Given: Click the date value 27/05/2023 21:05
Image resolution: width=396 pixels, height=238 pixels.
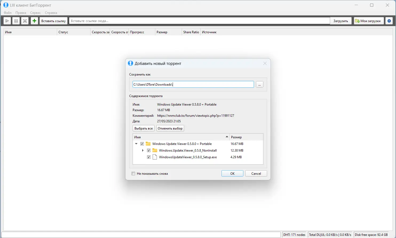Looking at the screenshot, I should [169, 121].
